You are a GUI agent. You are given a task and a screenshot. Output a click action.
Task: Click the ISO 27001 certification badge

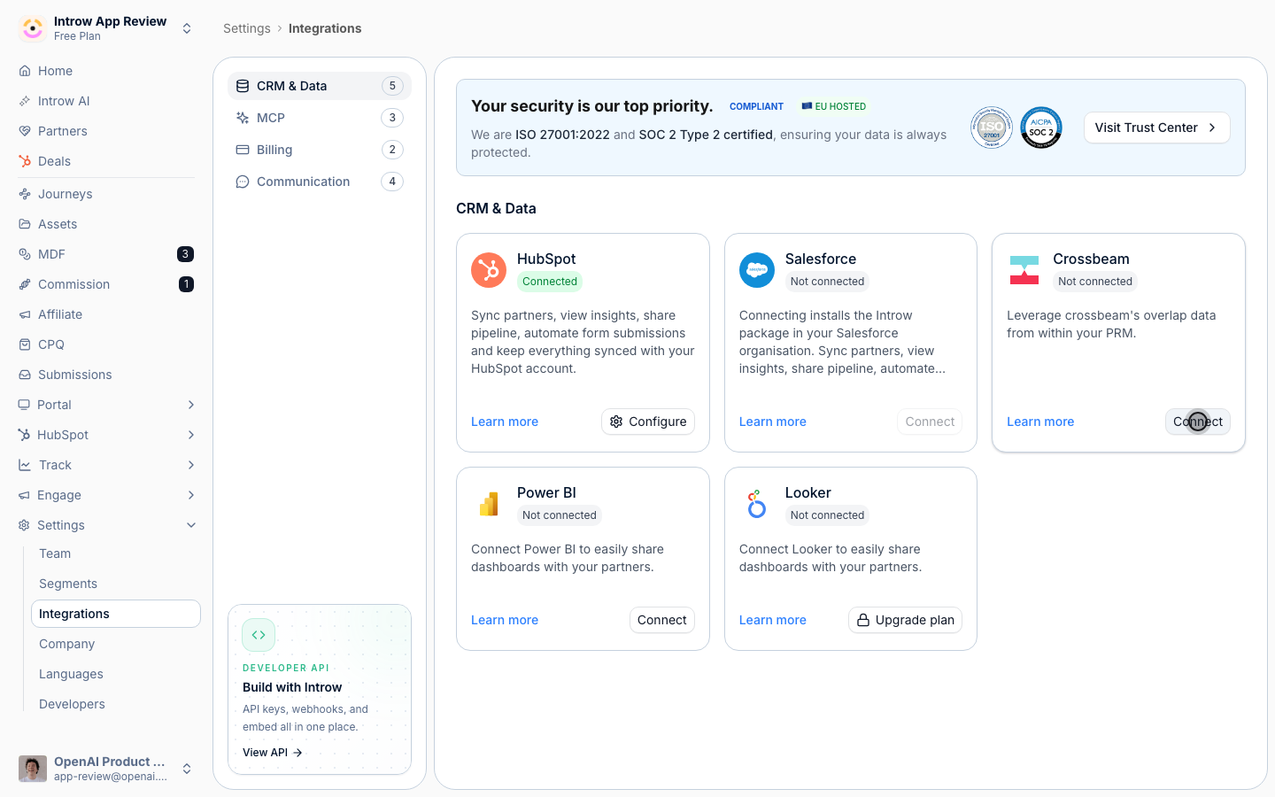coord(992,128)
